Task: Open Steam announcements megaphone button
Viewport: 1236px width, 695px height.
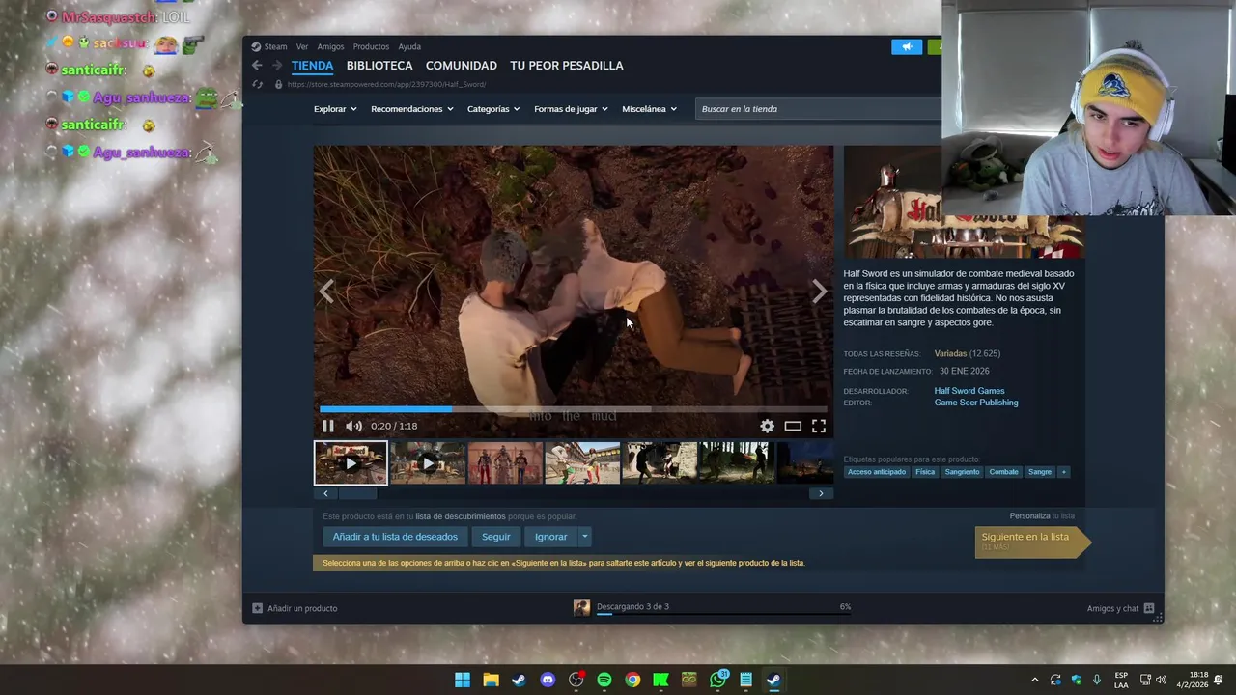Action: point(907,46)
